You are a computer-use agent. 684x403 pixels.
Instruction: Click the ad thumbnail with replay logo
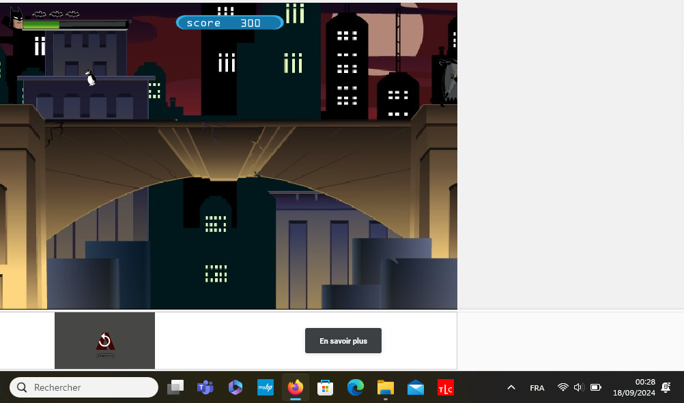[104, 340]
